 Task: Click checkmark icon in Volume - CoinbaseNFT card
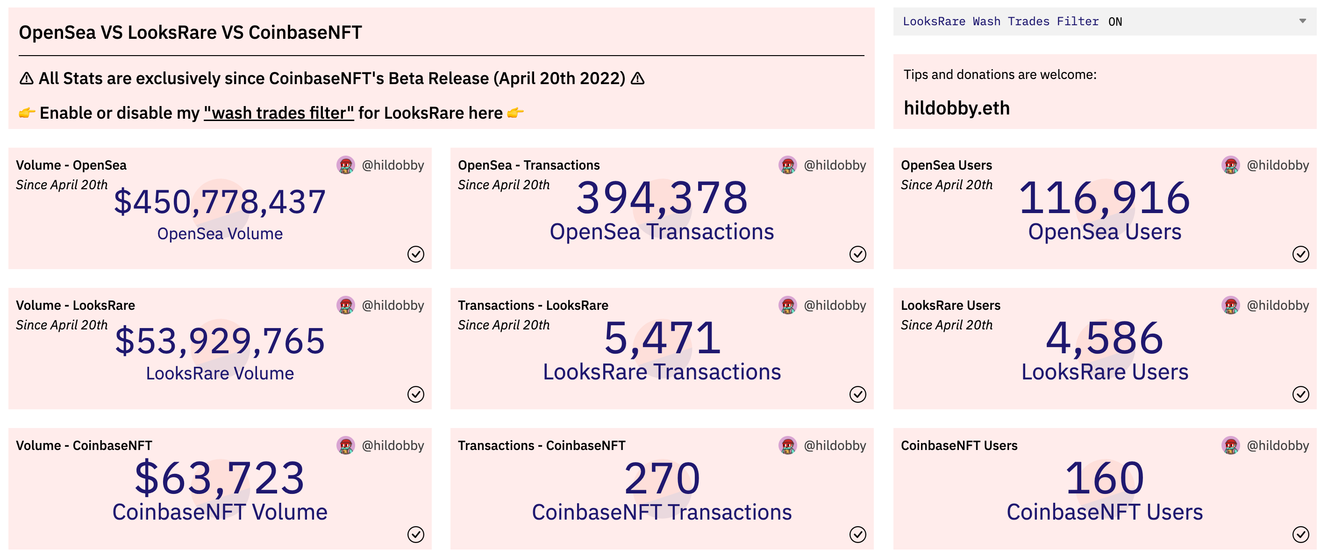tap(416, 535)
